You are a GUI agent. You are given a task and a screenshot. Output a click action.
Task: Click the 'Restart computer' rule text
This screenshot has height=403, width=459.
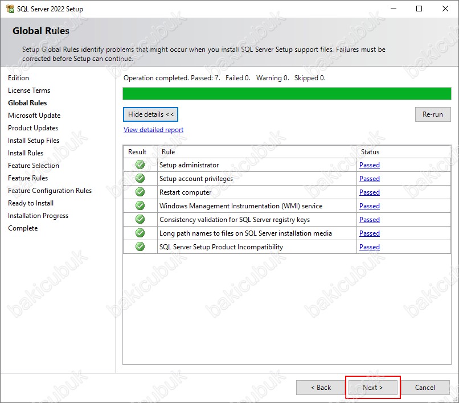pyautogui.click(x=185, y=192)
